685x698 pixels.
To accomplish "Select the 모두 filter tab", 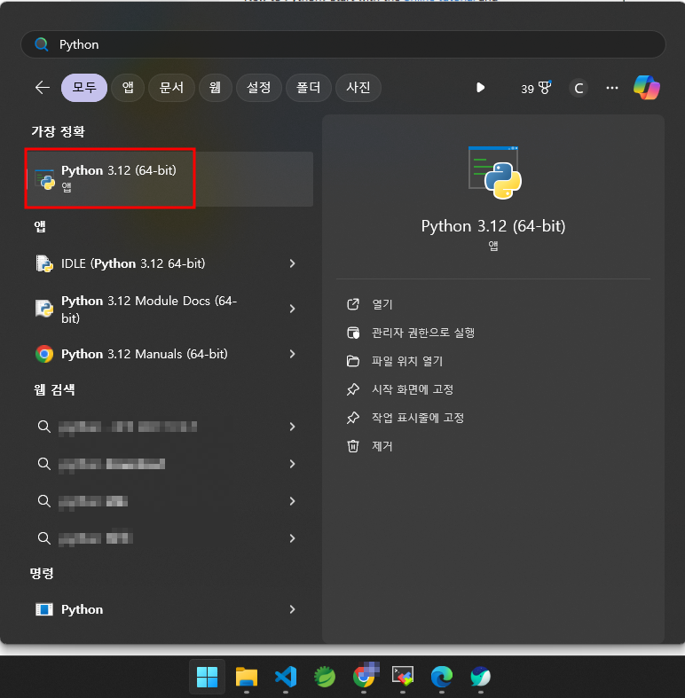I will click(84, 87).
